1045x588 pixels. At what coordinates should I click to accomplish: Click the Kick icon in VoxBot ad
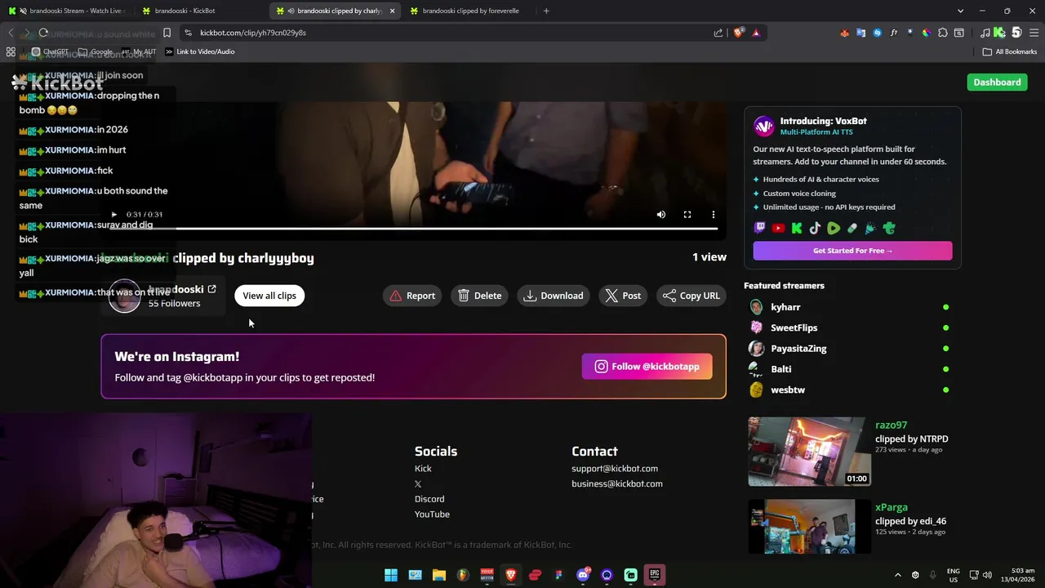[797, 229]
